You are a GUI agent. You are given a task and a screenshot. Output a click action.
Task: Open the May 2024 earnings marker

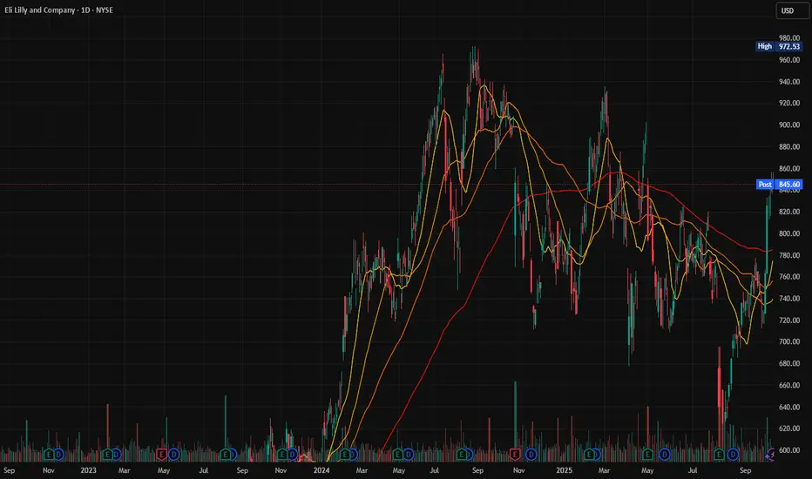(x=397, y=455)
